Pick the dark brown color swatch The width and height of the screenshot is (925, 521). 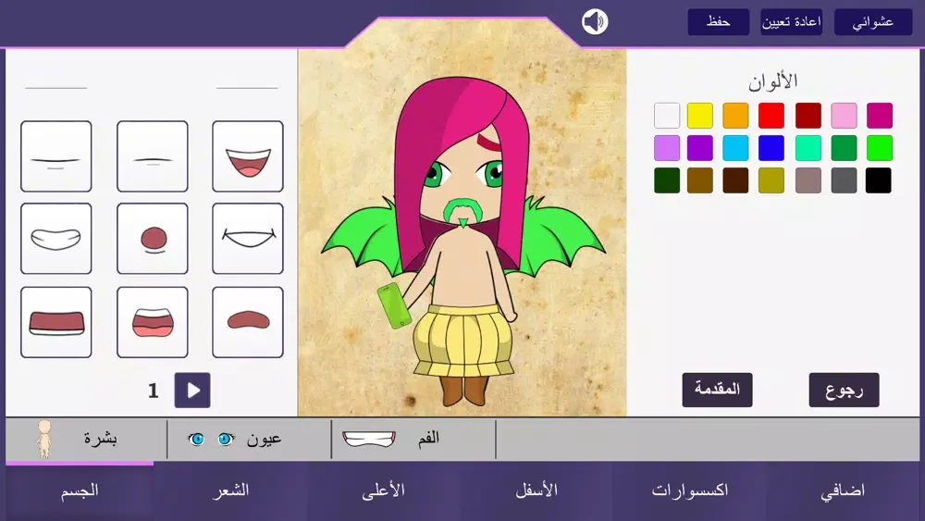pyautogui.click(x=735, y=180)
